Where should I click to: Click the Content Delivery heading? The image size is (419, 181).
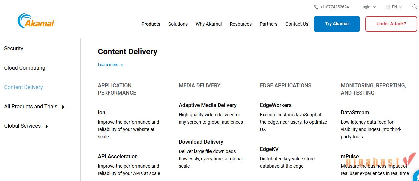coord(127,52)
